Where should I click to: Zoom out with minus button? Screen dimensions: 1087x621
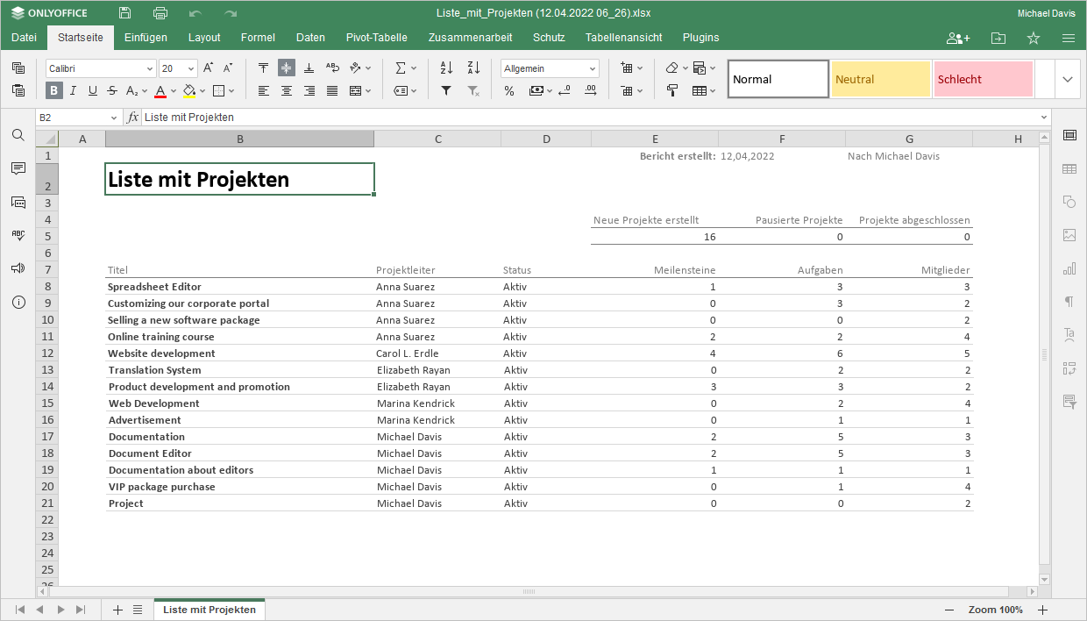(949, 610)
